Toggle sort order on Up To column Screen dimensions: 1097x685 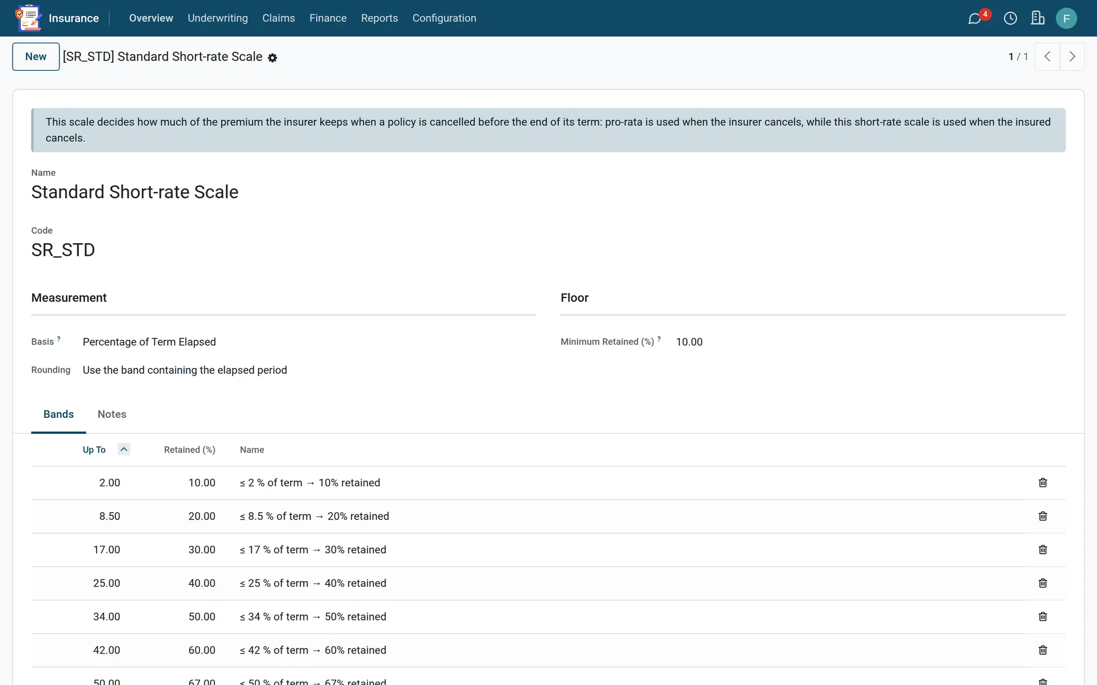[123, 449]
